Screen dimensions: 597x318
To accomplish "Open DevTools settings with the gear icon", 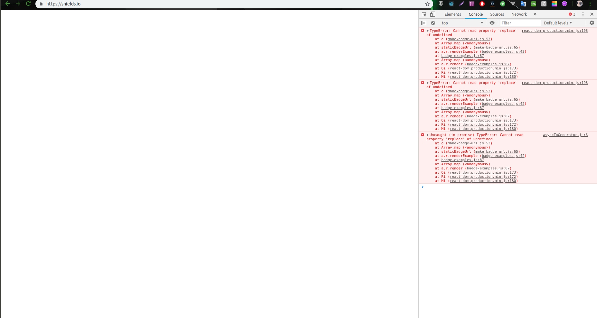I will (x=592, y=23).
